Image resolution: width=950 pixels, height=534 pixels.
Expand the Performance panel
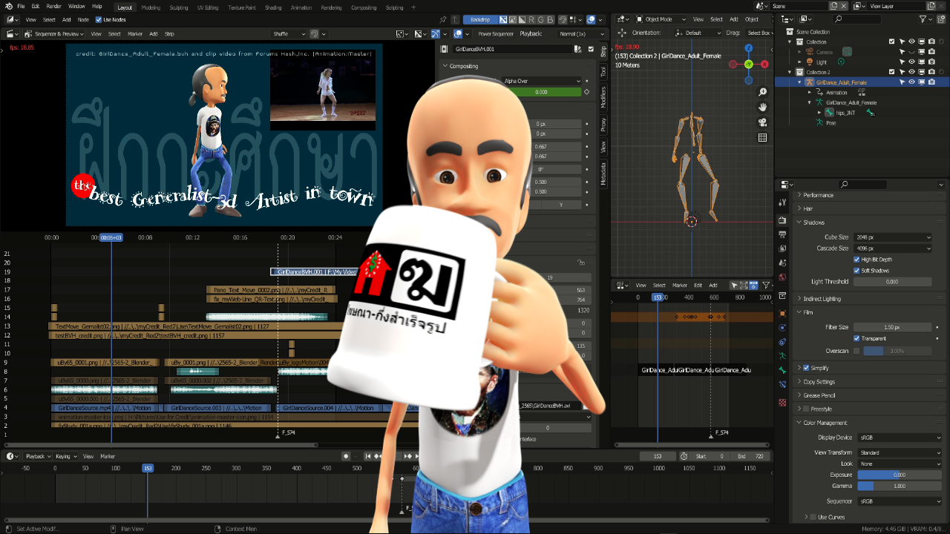818,195
